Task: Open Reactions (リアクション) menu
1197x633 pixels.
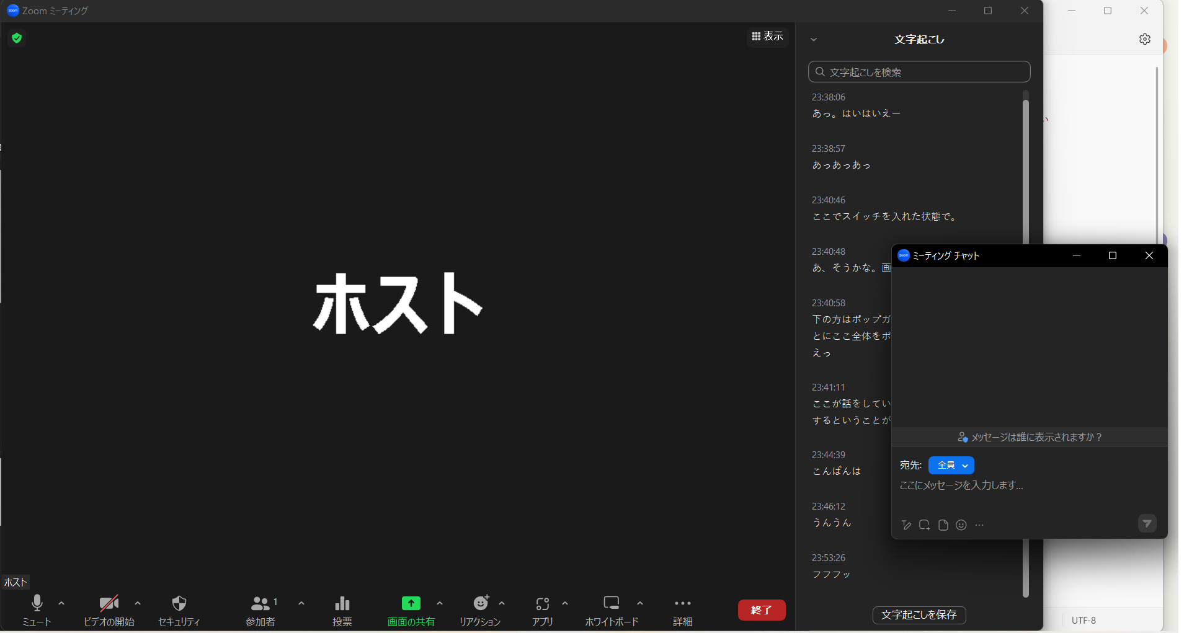Action: coord(480,611)
